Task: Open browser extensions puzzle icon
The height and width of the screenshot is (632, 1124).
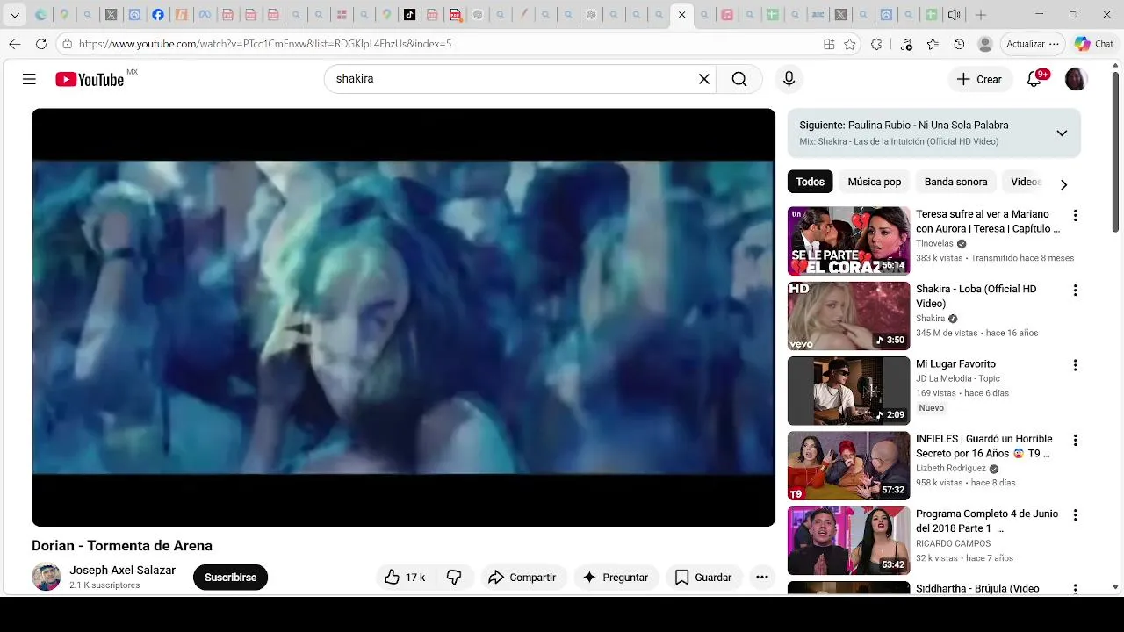Action: (876, 44)
